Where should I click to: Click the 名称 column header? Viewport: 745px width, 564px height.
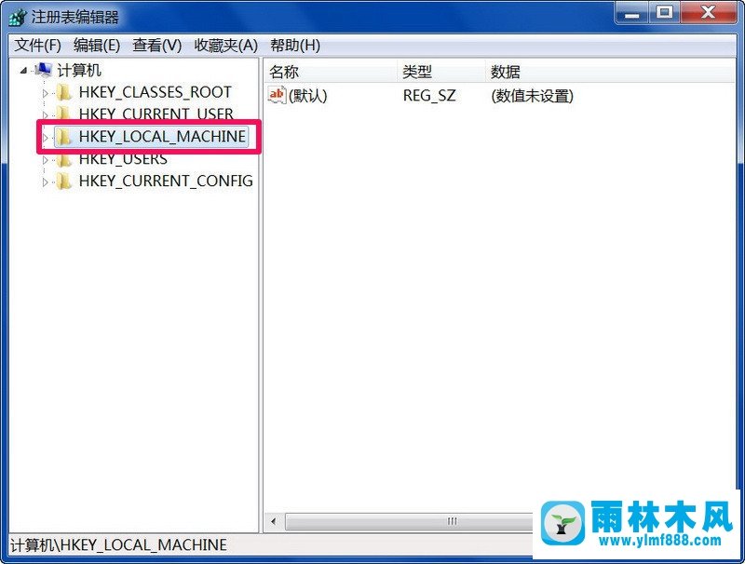(330, 72)
